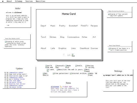Open Lists on the Home Card

point(53,48)
